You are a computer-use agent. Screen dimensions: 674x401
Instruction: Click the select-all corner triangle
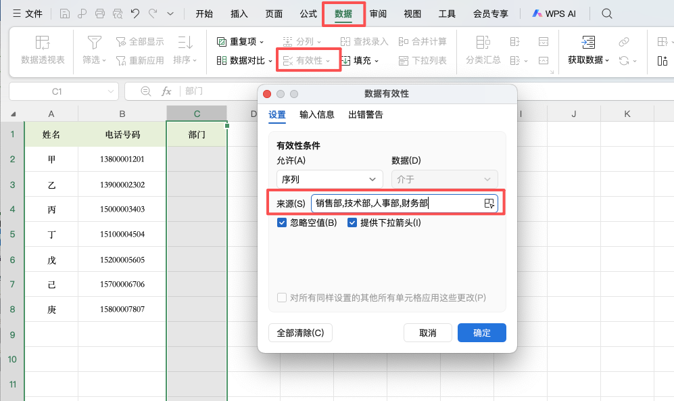point(13,114)
